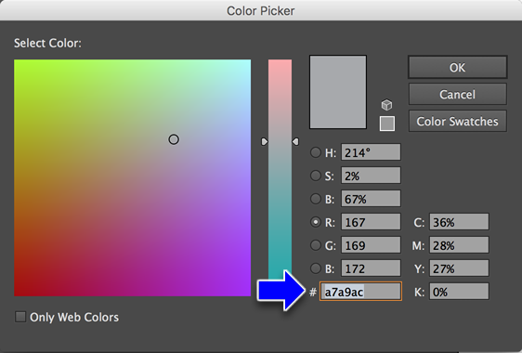Click the yellow field showing 27%
The image size is (522, 353).
pyautogui.click(x=459, y=268)
